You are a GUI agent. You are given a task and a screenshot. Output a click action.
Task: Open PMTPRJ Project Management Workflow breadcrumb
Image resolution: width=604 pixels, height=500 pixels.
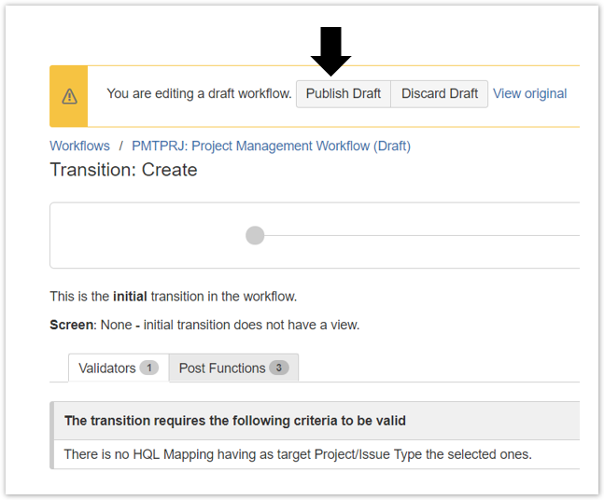click(x=271, y=146)
